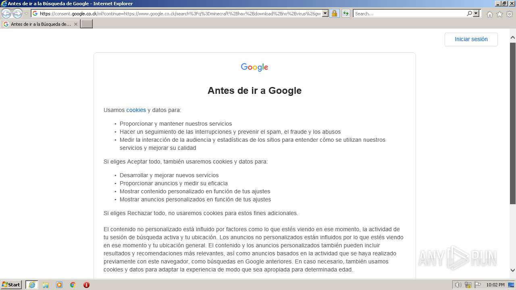The height and width of the screenshot is (290, 516).
Task: Open the recent pages dropdown arrow
Action: coord(27,14)
